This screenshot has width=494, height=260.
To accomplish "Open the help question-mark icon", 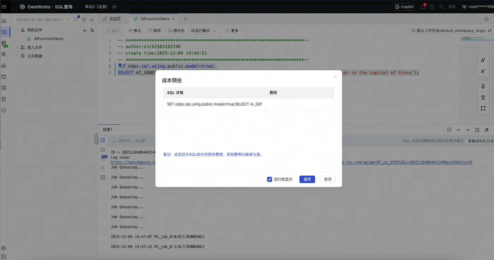I will [x=432, y=7].
